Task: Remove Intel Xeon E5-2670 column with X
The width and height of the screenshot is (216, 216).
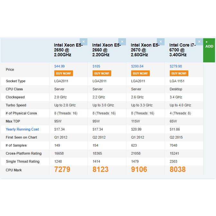Action: pyautogui.click(x=161, y=42)
